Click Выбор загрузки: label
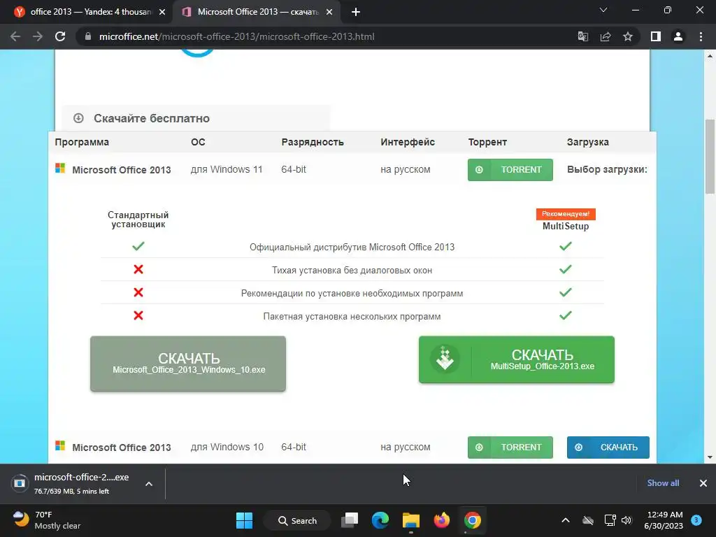Viewport: 716px width, 537px height. pos(608,169)
